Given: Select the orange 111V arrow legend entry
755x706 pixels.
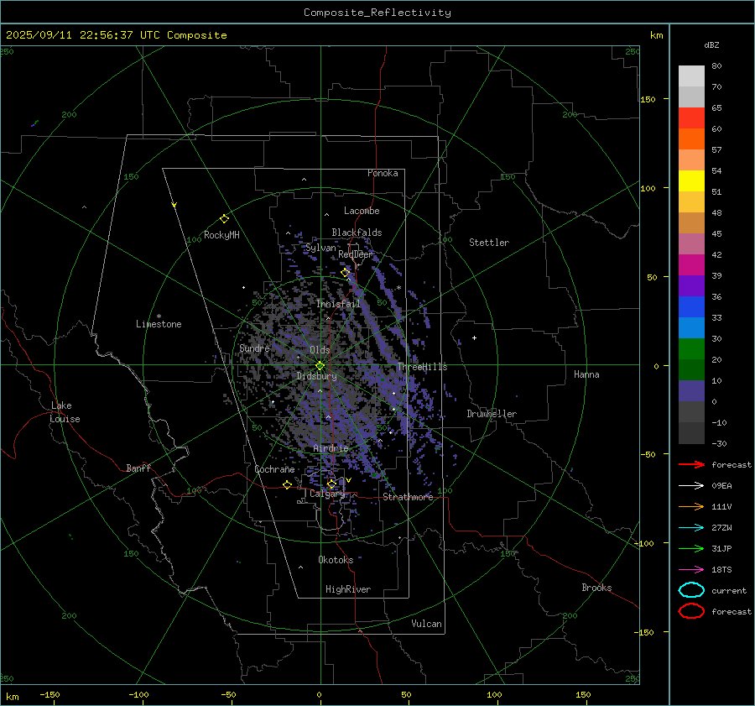Looking at the screenshot, I should [x=691, y=506].
